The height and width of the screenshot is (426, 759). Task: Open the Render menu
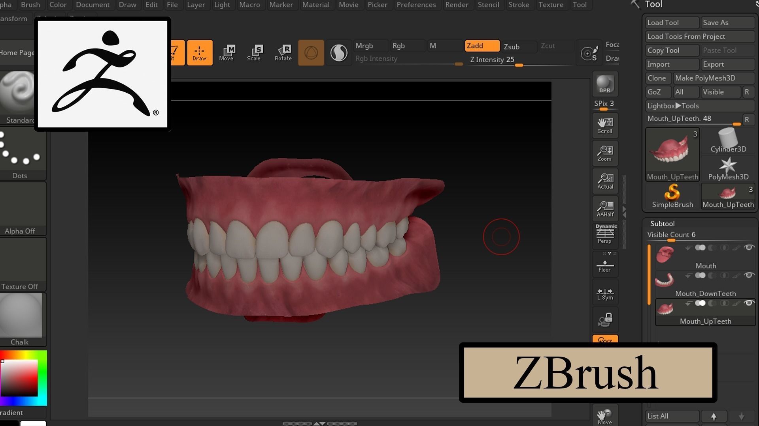457,5
